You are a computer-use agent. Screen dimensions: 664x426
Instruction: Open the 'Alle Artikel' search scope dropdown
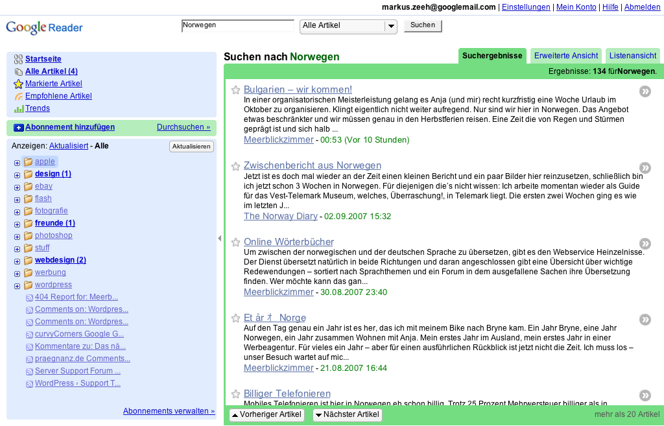tap(348, 26)
